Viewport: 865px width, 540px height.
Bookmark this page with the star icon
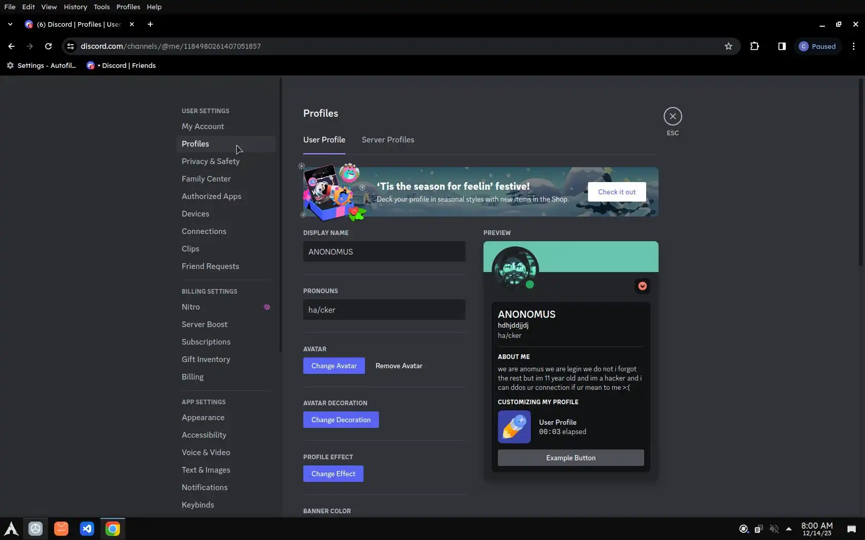click(728, 46)
